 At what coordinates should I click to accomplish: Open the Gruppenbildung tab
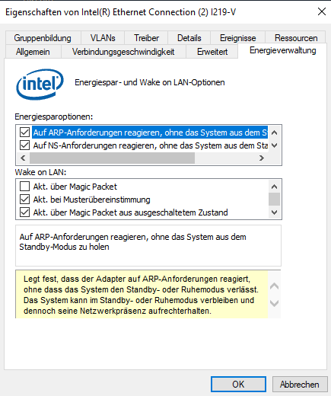click(x=43, y=38)
